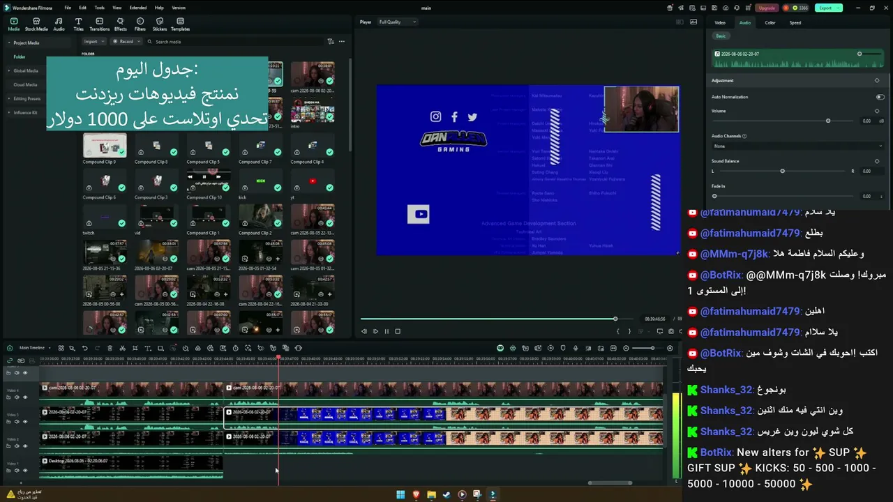Image resolution: width=893 pixels, height=502 pixels.
Task: Open the Main Timeline dropdown
Action: coord(35,348)
